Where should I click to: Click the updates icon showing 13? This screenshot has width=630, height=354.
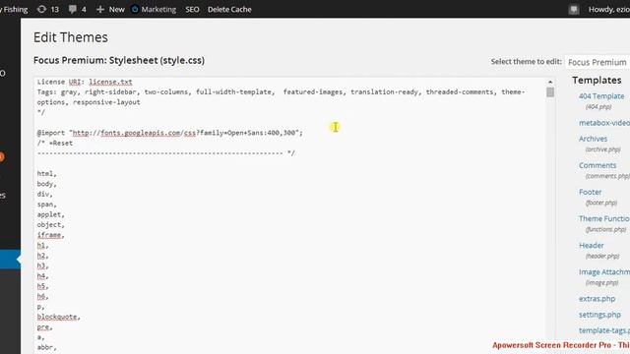click(41, 9)
